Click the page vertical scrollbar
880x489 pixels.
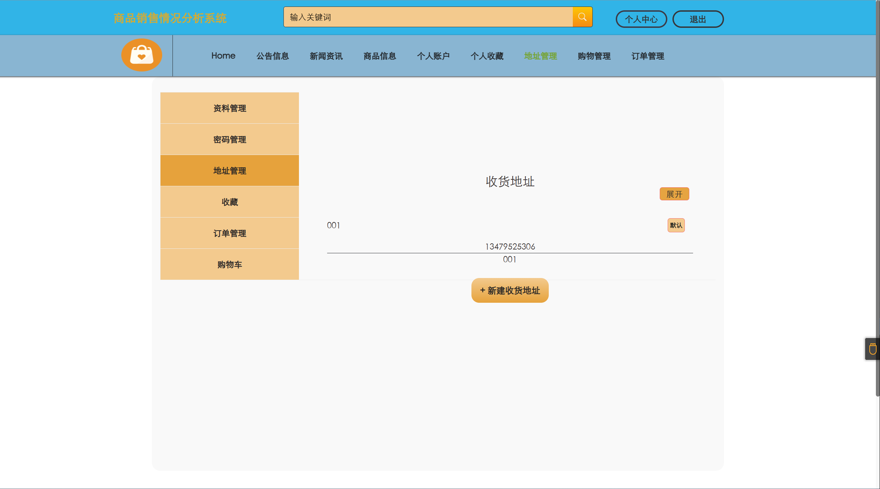[878, 198]
